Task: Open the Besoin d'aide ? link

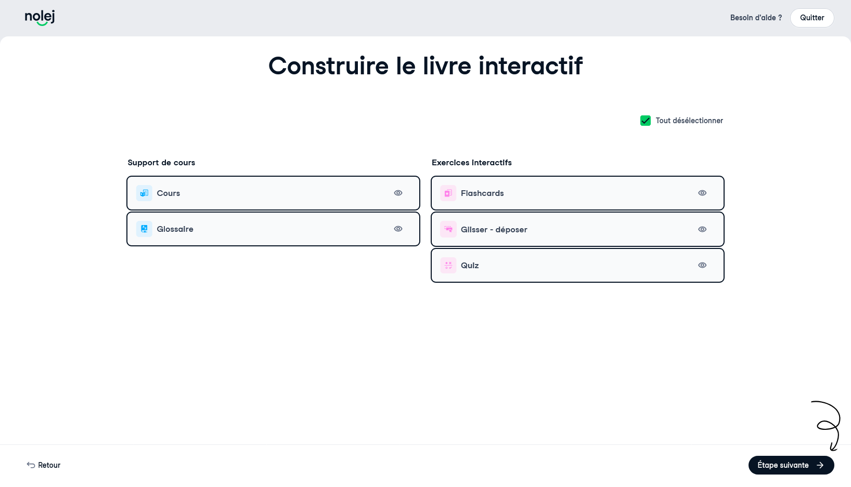Action: tap(756, 18)
